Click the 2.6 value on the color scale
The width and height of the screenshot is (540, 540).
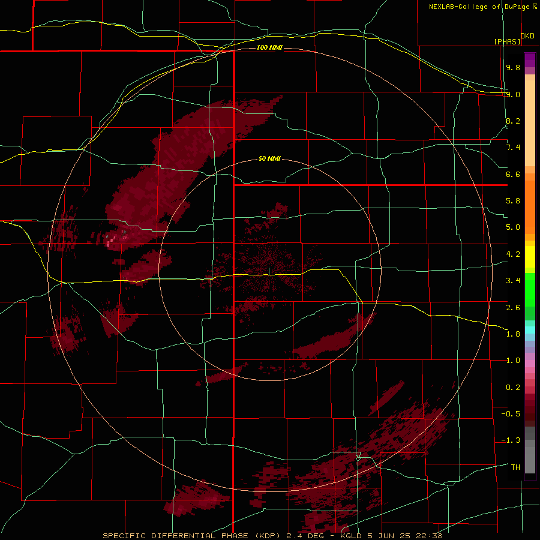pos(513,307)
